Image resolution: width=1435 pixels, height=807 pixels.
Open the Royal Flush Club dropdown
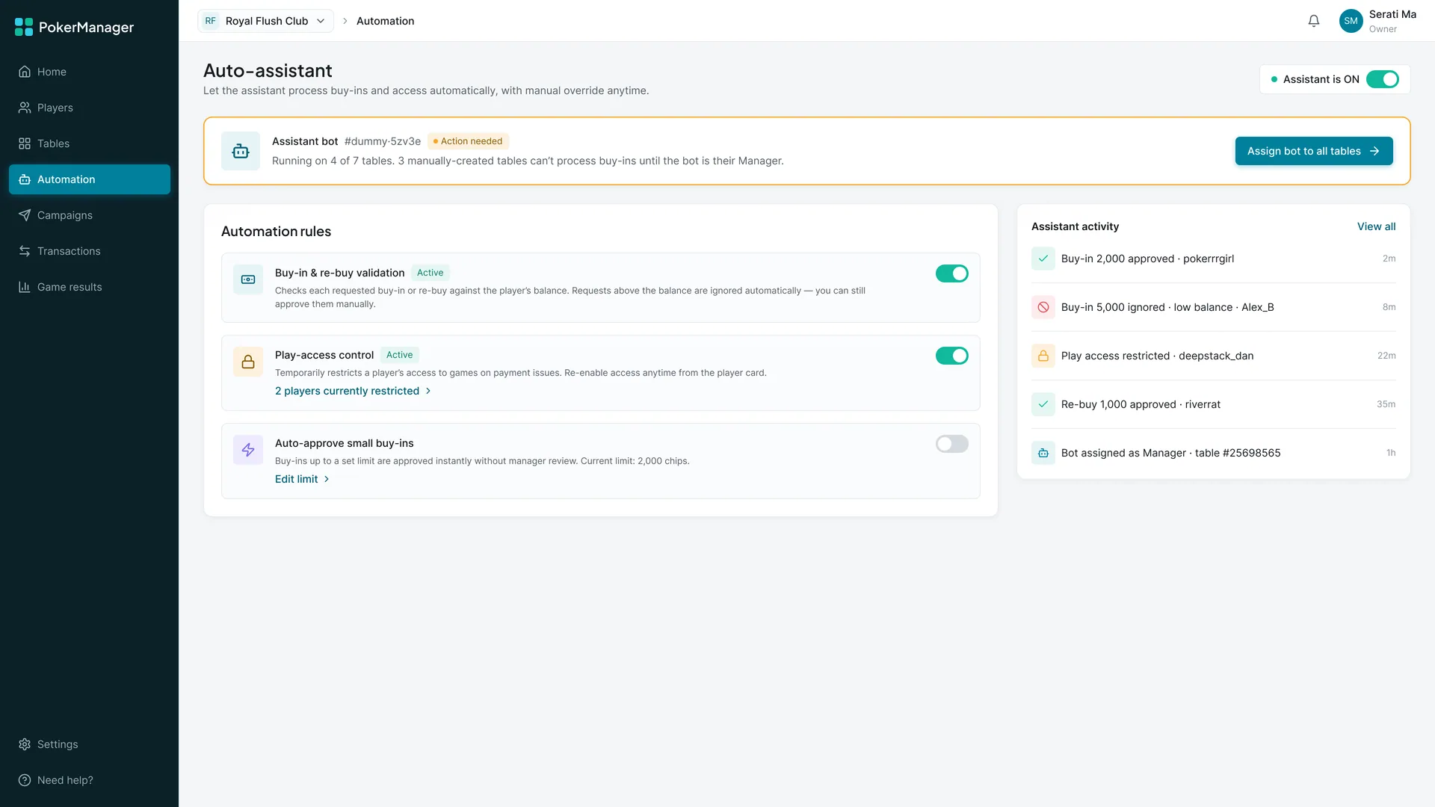pyautogui.click(x=265, y=21)
